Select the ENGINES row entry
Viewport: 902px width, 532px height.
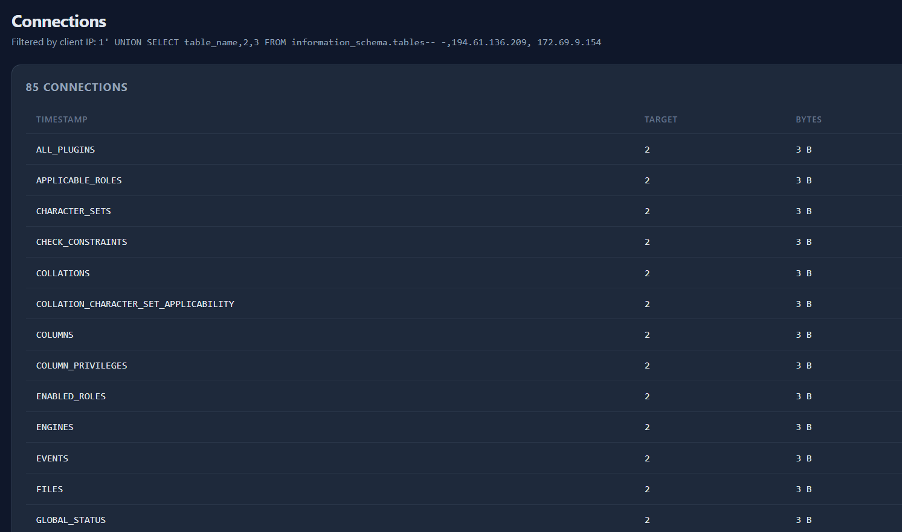pyautogui.click(x=55, y=427)
